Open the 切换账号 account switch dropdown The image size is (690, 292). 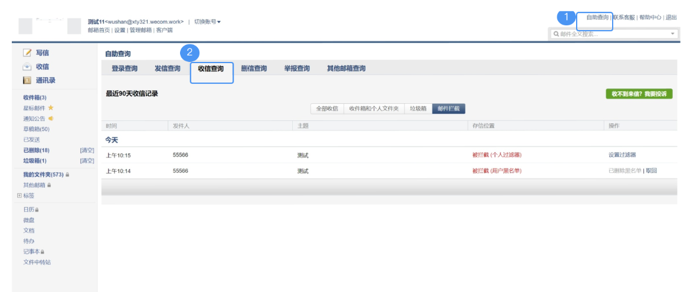[x=207, y=22]
